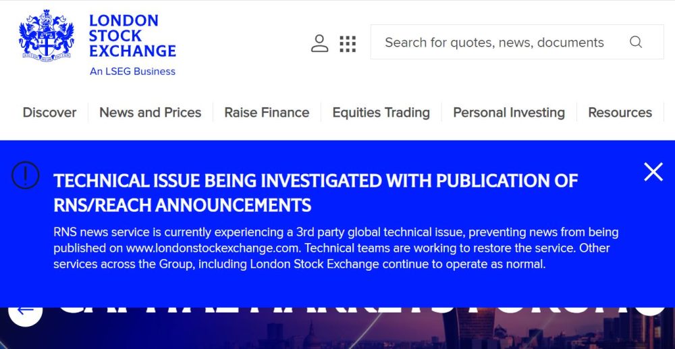Click the exclamation alert icon in banner
675x349 pixels.
[x=26, y=176]
